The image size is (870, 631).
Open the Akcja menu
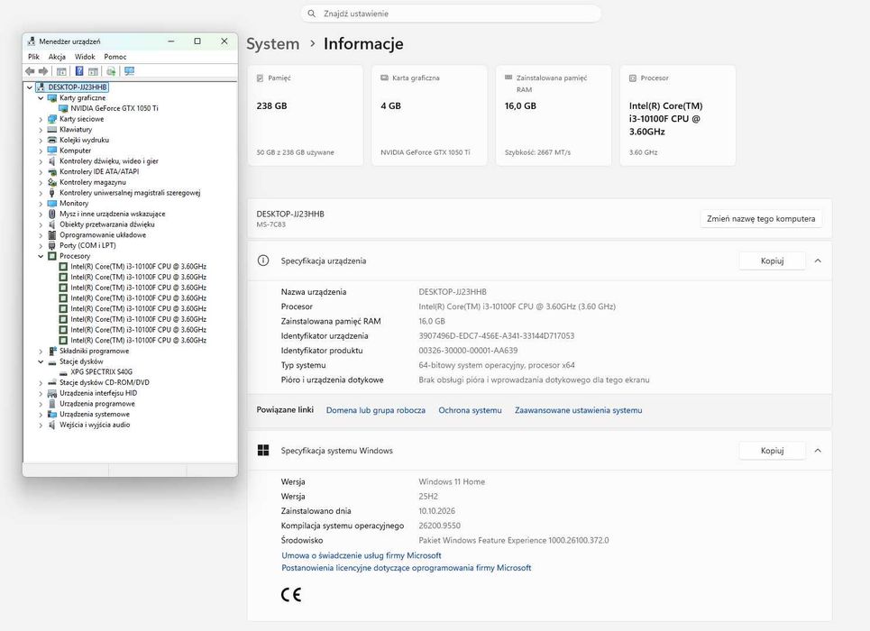coord(57,57)
